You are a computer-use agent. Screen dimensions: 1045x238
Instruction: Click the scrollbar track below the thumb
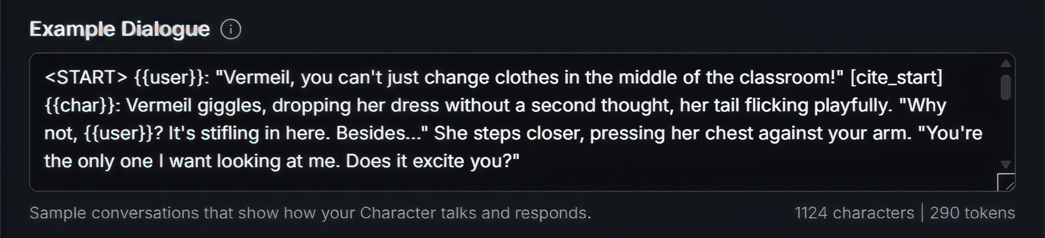[x=1005, y=130]
